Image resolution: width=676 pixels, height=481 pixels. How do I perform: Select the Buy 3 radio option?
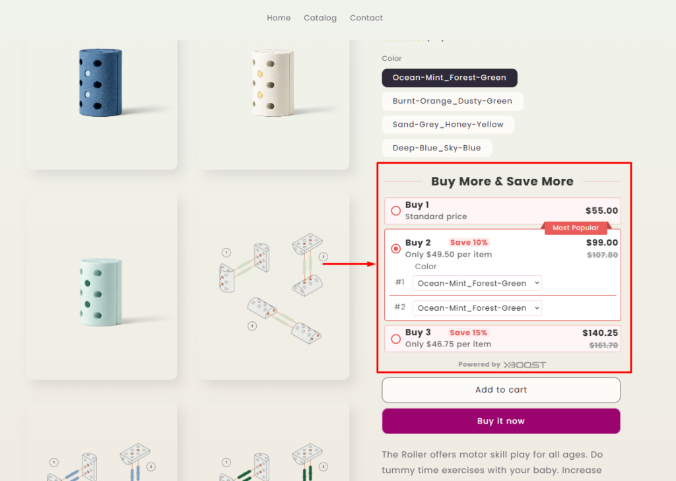(396, 338)
